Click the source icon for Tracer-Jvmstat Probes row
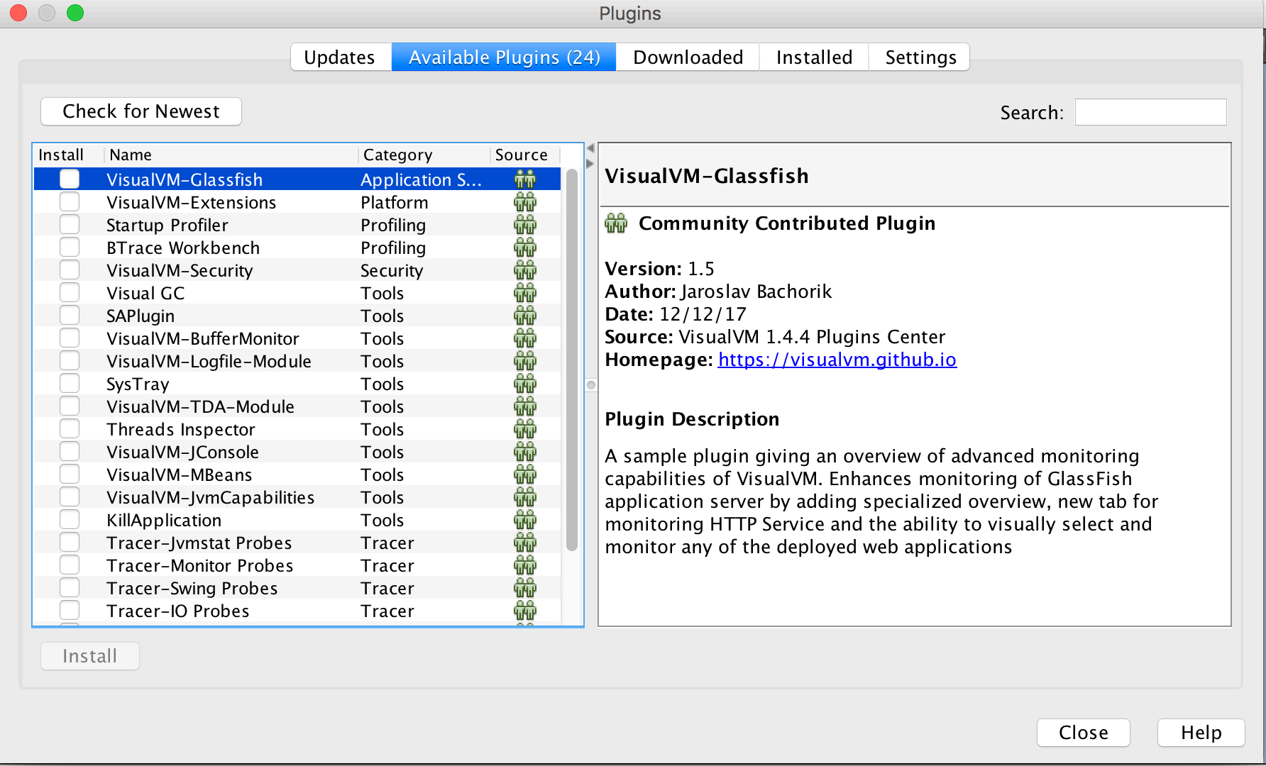Screen dimensions: 1266x766 tap(525, 543)
